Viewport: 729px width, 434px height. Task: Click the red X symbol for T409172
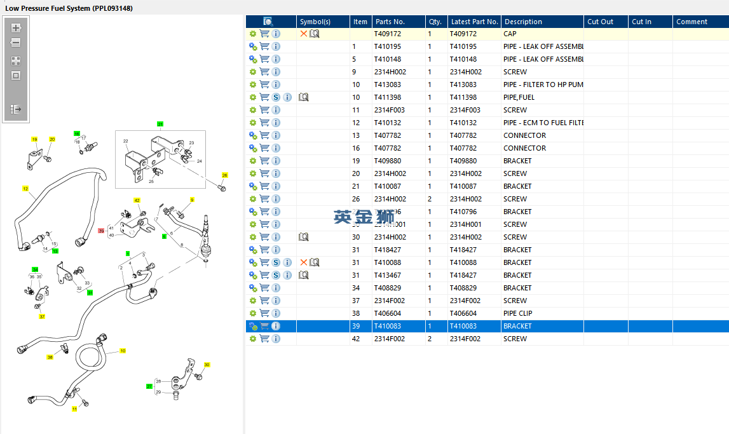(x=304, y=34)
